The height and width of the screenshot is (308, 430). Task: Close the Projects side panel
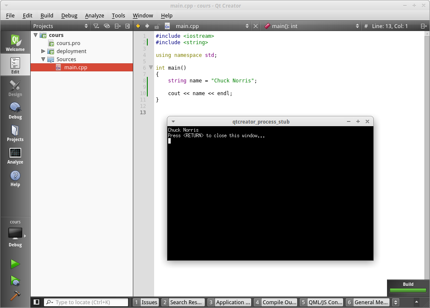tap(127, 26)
